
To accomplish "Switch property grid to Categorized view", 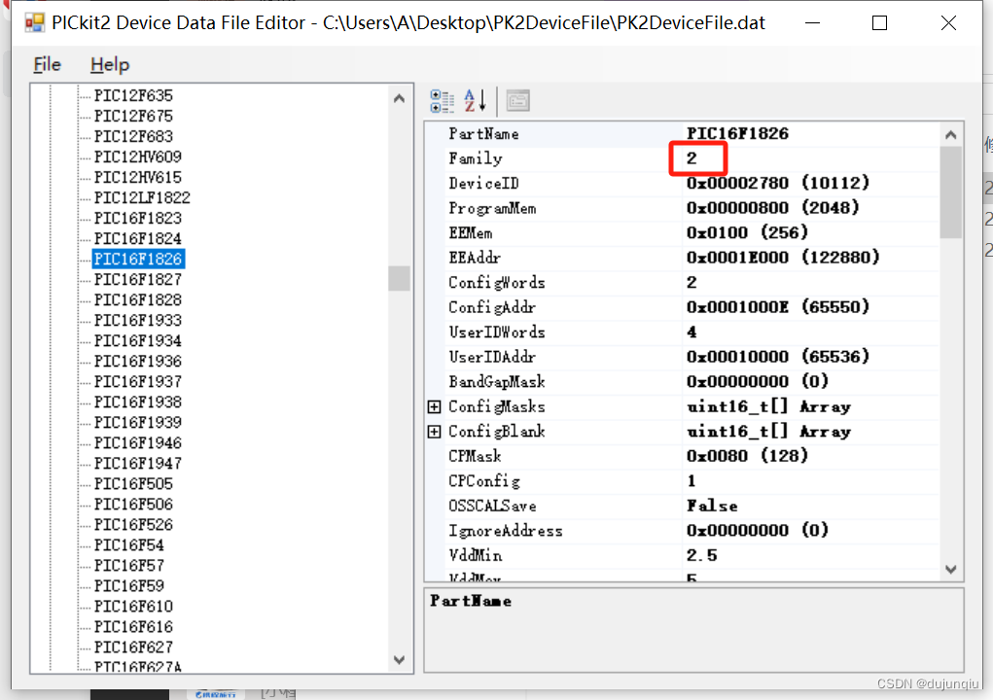I will click(x=443, y=101).
